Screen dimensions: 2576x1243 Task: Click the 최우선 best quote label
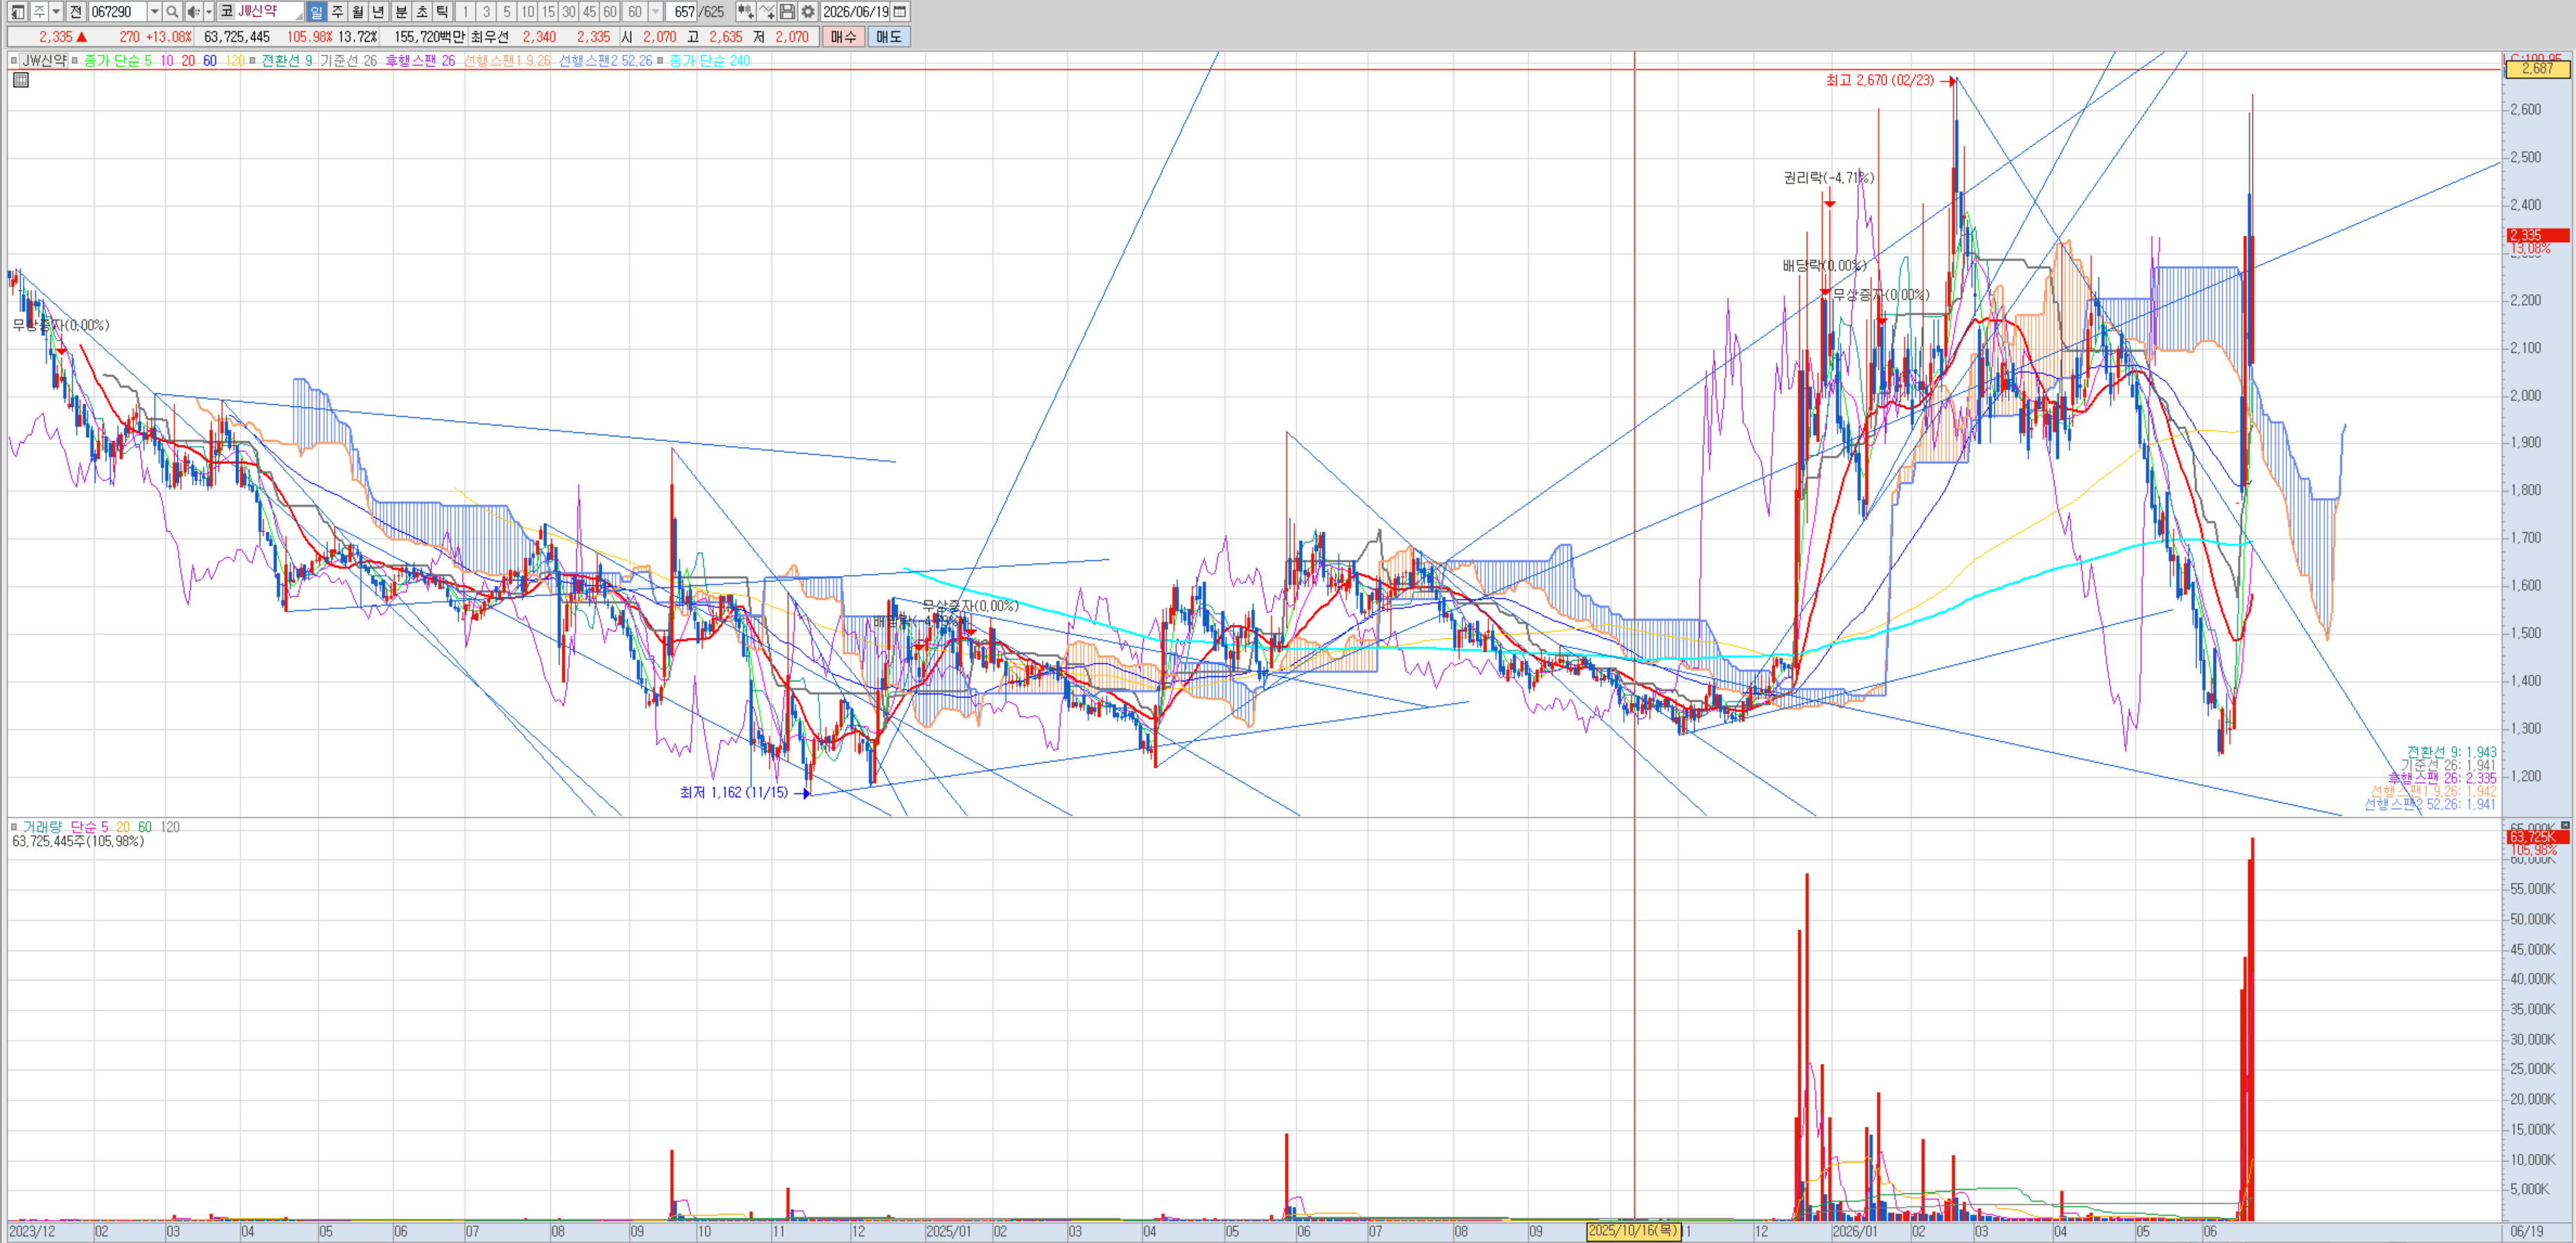pos(489,37)
